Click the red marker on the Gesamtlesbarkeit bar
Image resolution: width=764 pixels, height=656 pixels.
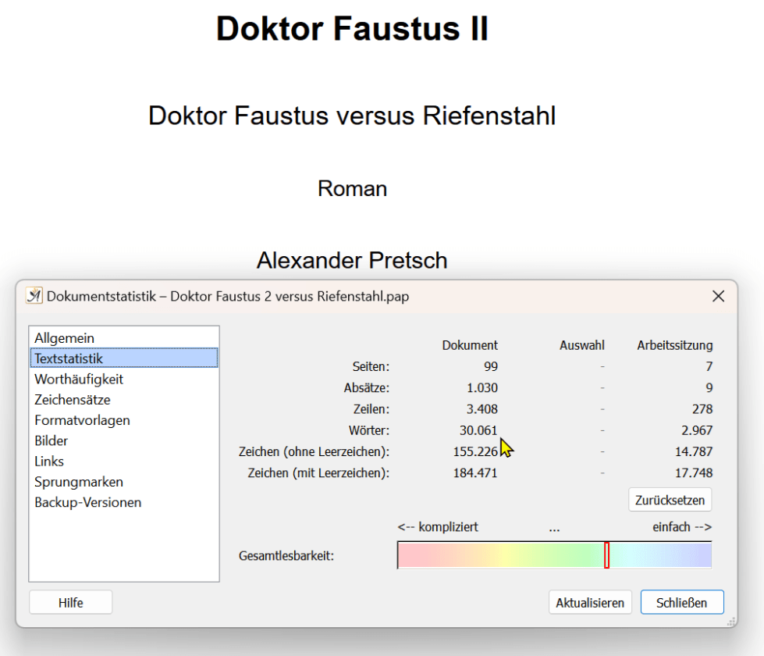point(606,555)
